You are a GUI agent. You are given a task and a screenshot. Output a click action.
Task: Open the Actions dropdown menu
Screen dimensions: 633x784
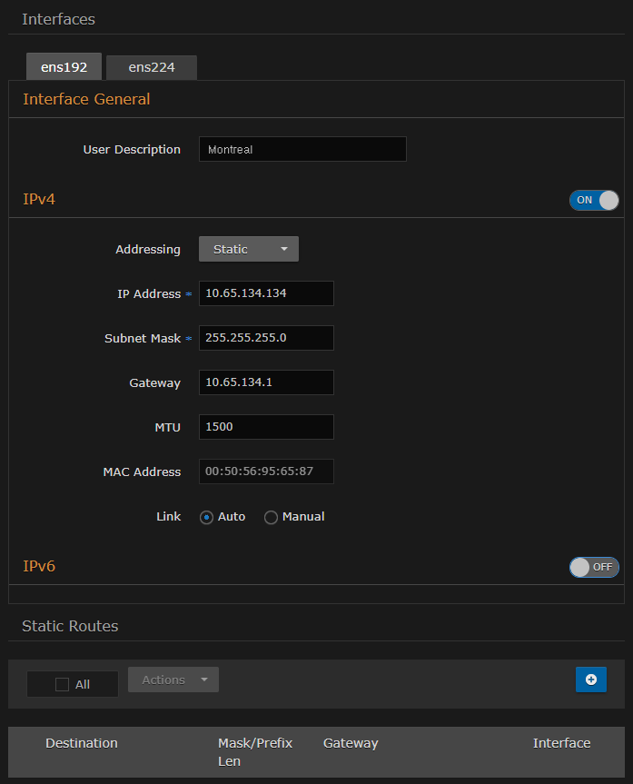[173, 680]
